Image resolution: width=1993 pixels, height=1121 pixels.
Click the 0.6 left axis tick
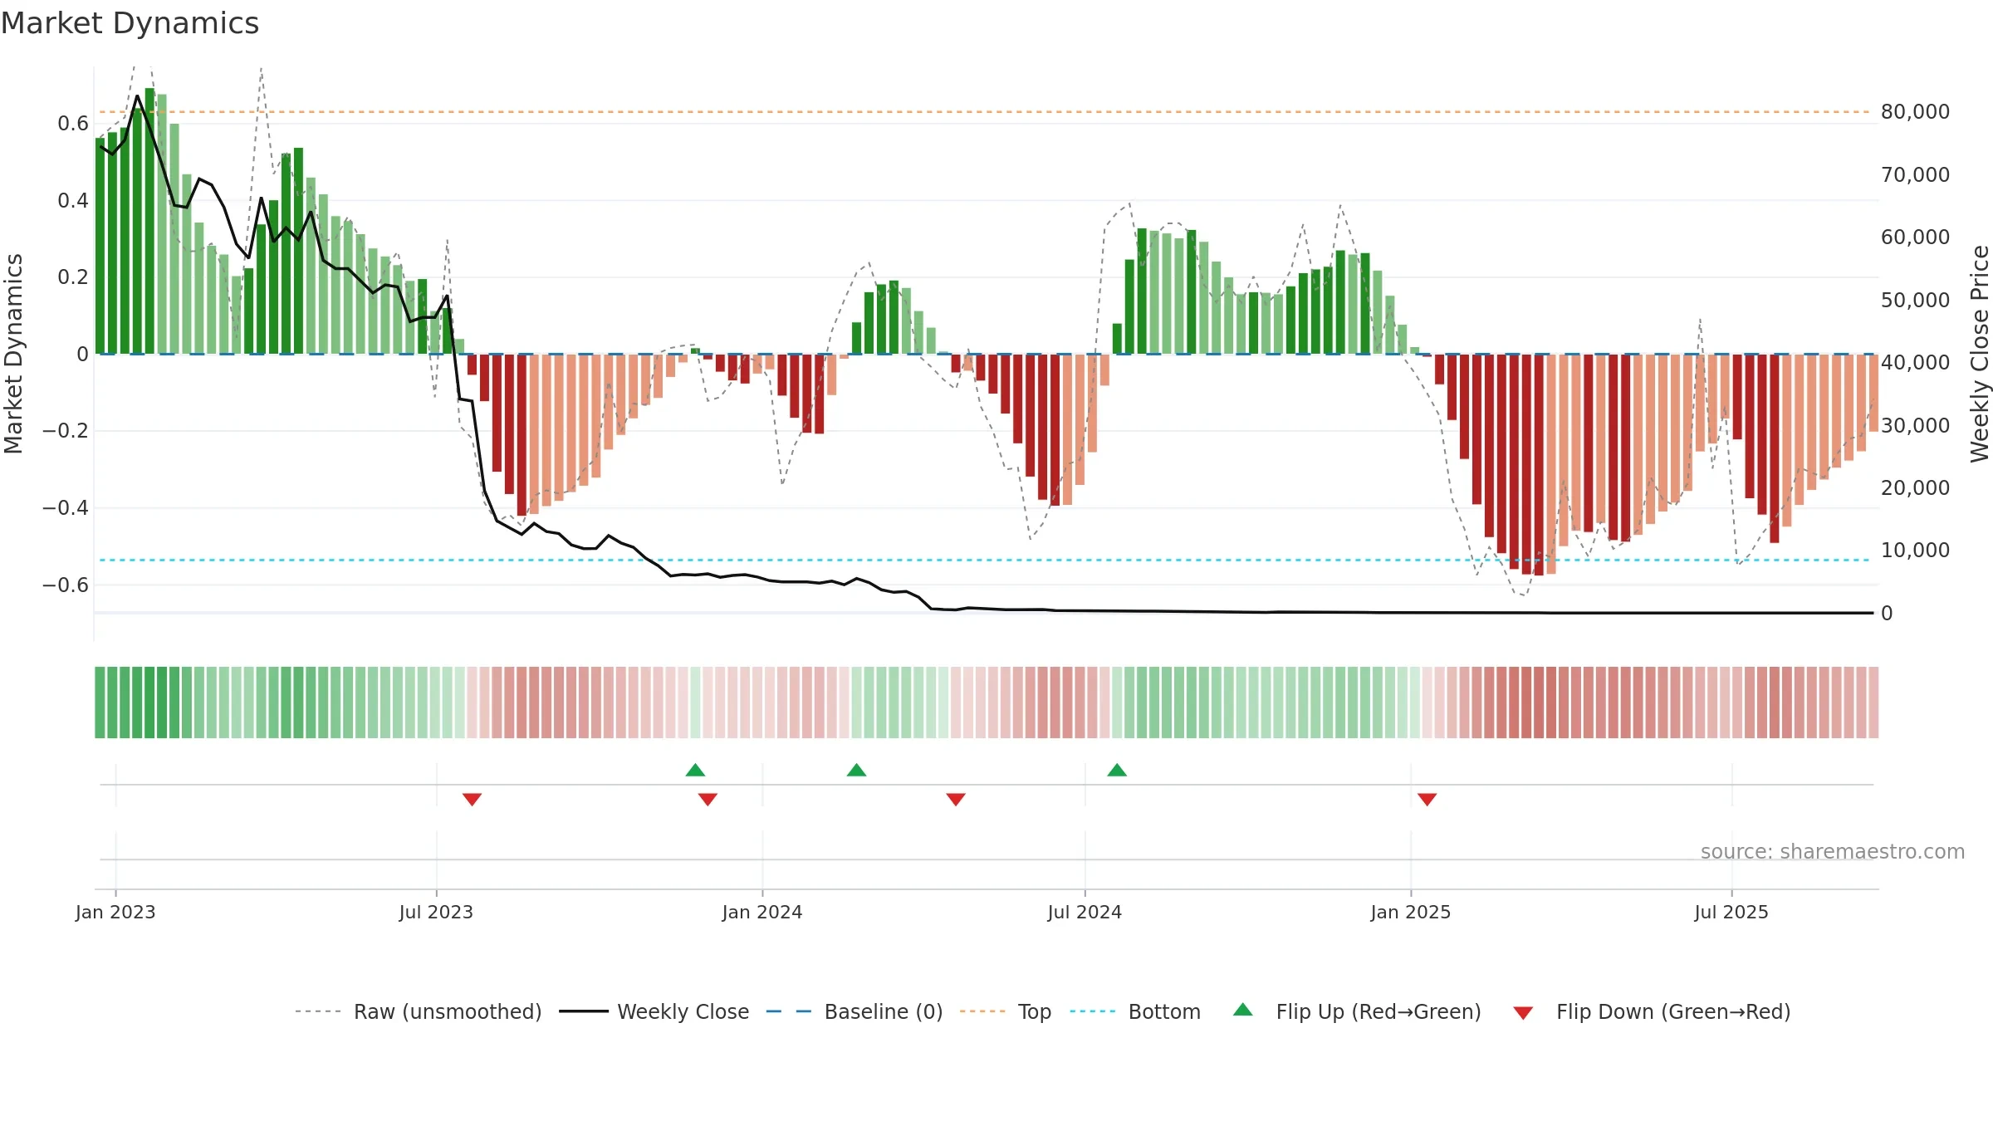coord(73,124)
